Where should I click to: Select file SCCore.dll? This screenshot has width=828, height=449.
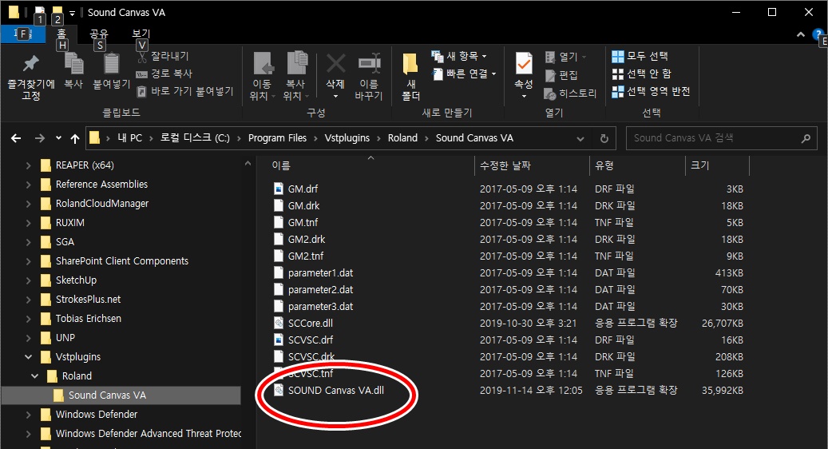point(310,324)
